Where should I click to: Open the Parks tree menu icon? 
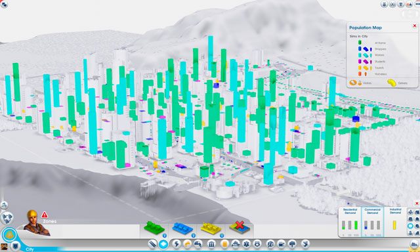tap(292, 244)
